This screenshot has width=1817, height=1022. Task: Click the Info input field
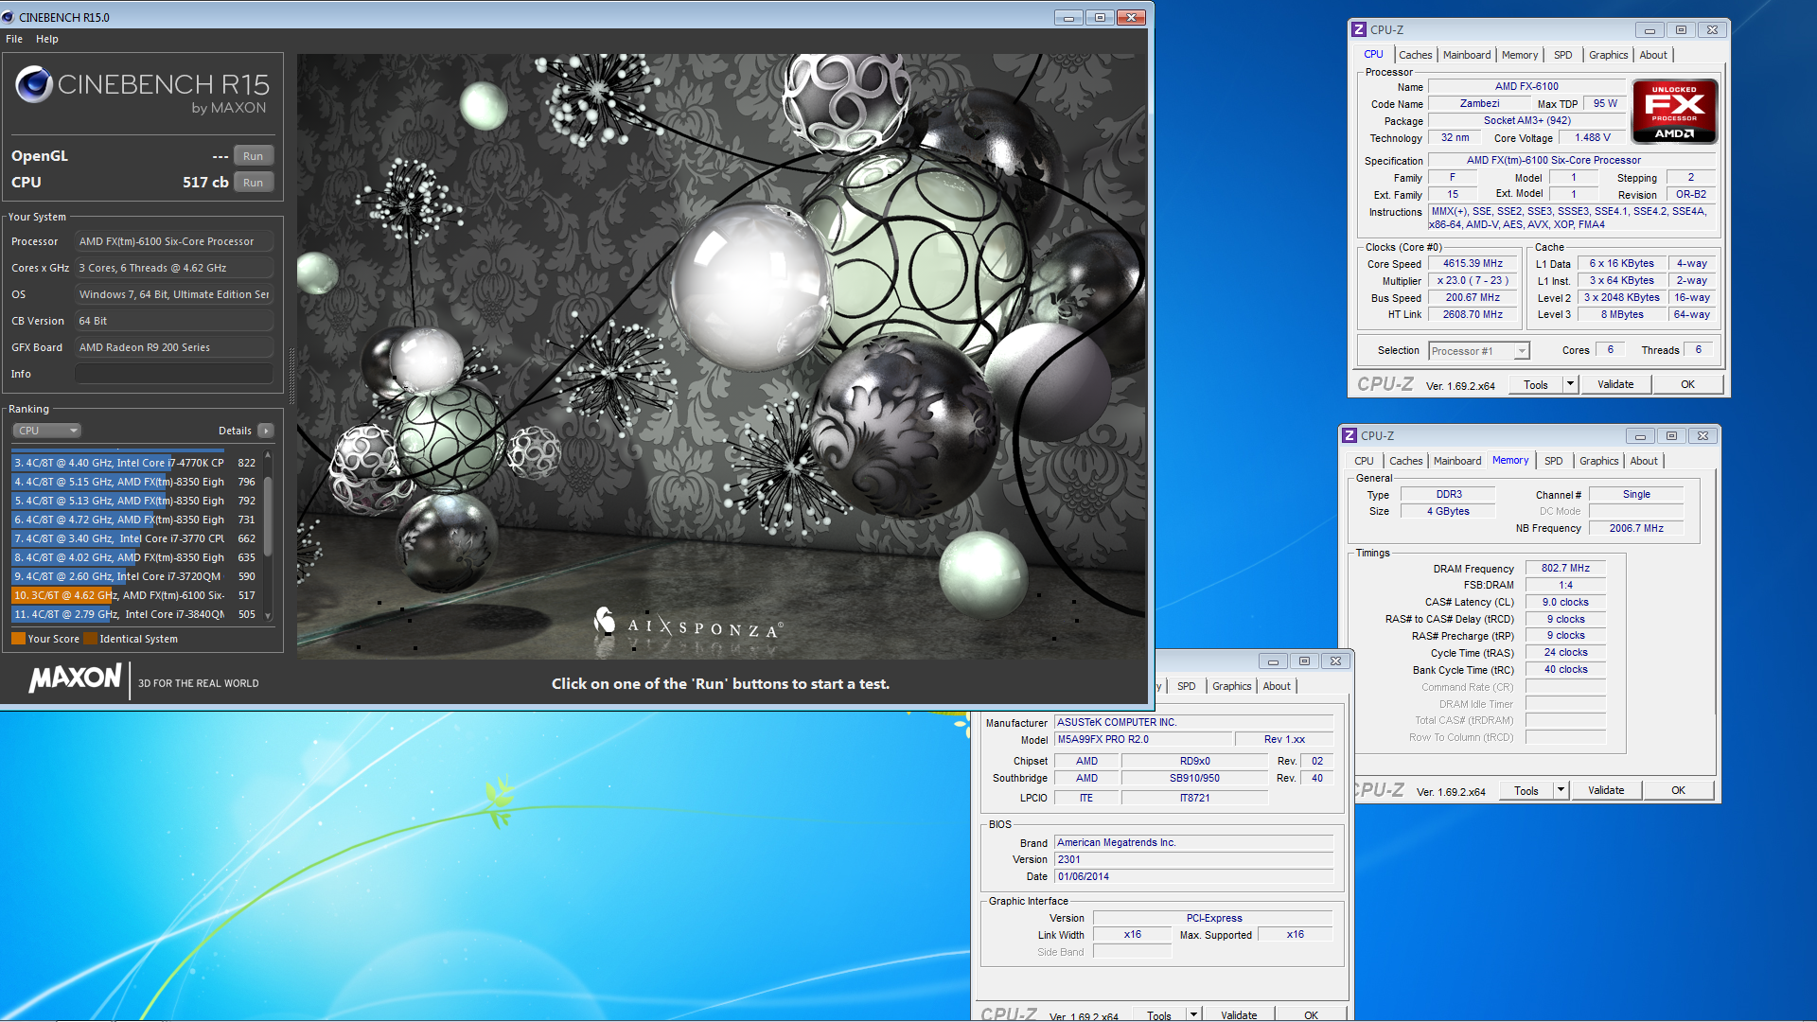point(174,374)
